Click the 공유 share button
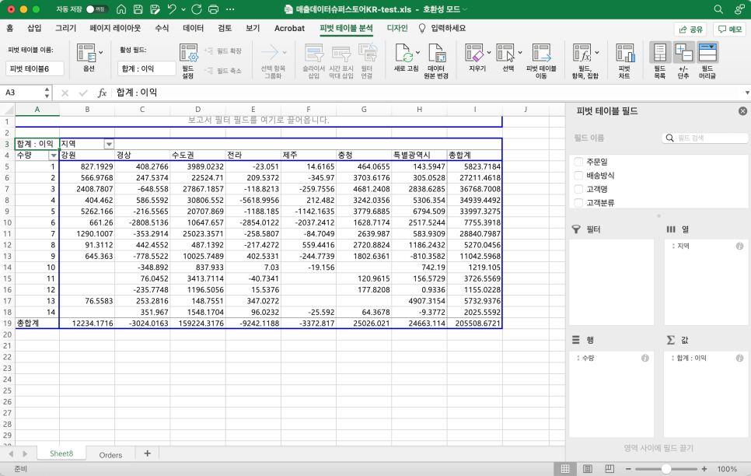The height and width of the screenshot is (476, 751). (x=690, y=30)
